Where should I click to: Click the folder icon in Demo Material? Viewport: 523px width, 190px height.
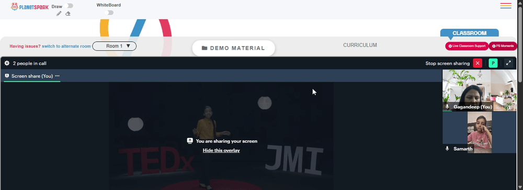[x=204, y=48]
